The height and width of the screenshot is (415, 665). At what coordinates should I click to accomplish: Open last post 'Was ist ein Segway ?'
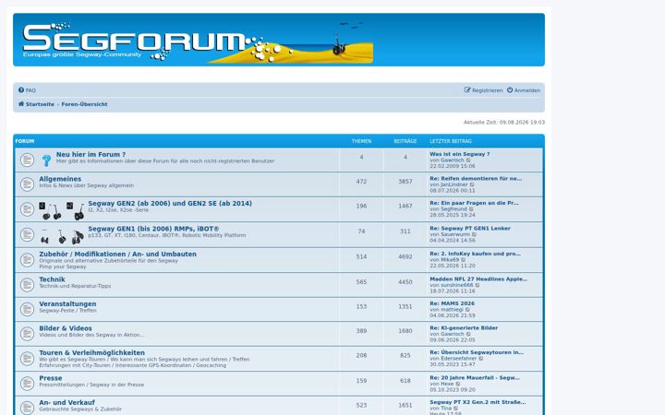460,154
